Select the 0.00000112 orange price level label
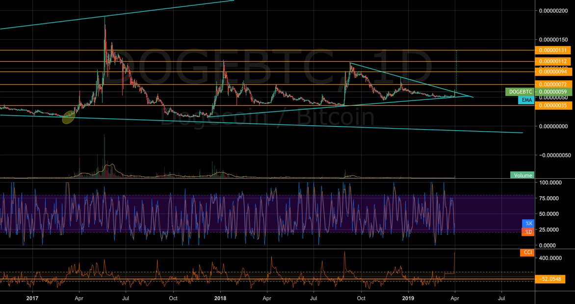 (x=553, y=62)
